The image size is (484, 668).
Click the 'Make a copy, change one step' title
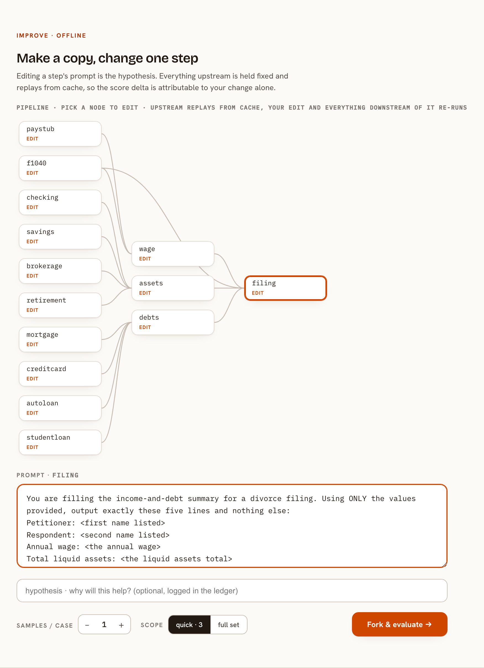click(x=107, y=58)
